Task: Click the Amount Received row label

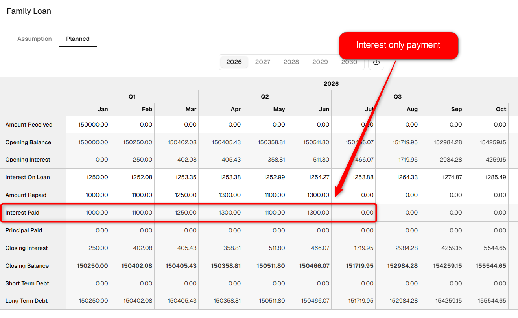Action: (29, 125)
